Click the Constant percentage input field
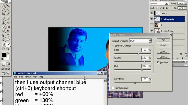Image resolution: width=188 pixels, height=105 pixels. click(x=145, y=79)
